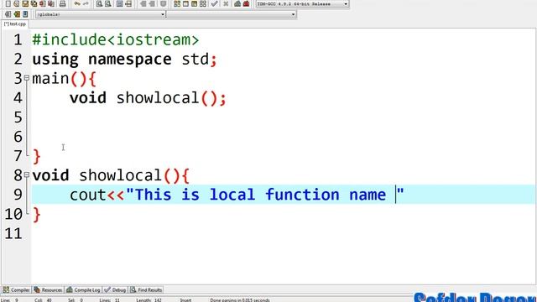Viewport: 537px width, 302px height.
Task: Click the Rebuild All toolbar icon
Action: [x=203, y=3]
